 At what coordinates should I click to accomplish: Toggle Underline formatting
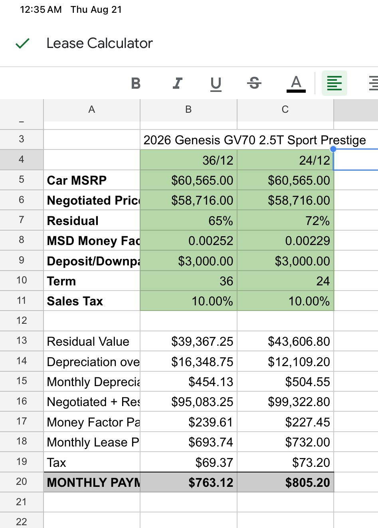point(216,84)
